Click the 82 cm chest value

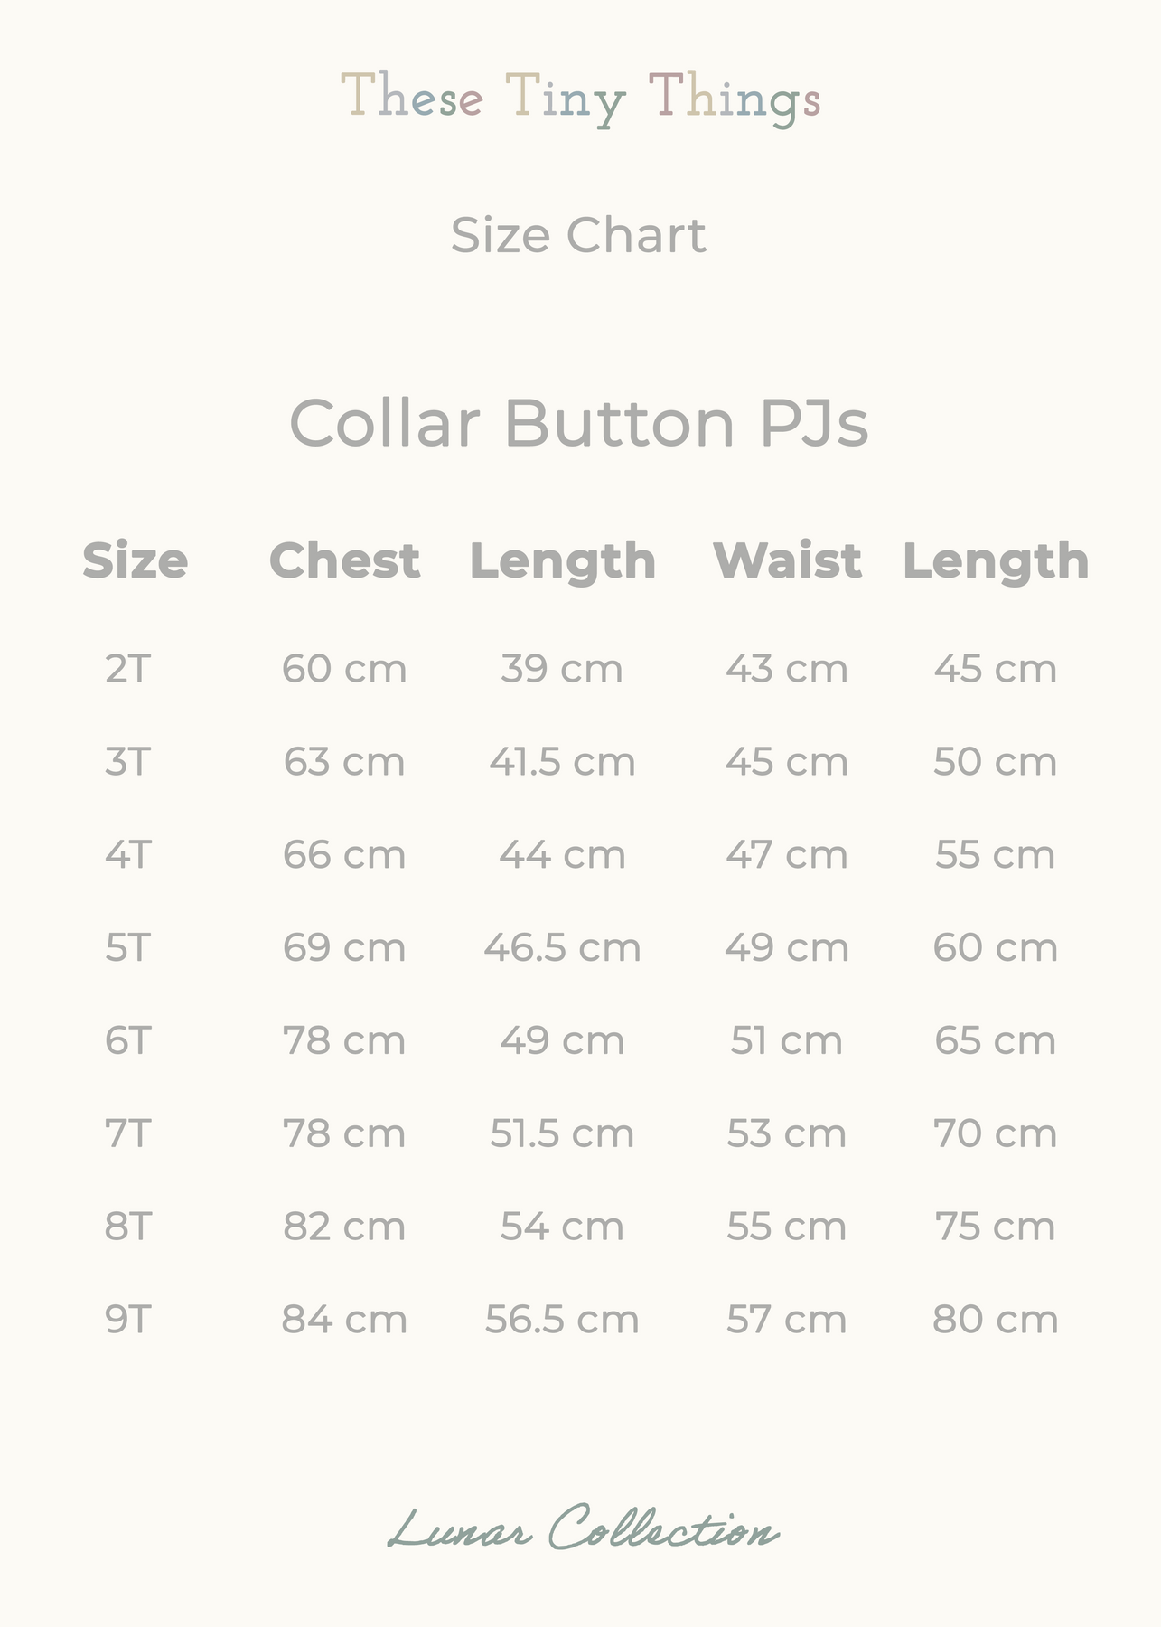tap(344, 1227)
